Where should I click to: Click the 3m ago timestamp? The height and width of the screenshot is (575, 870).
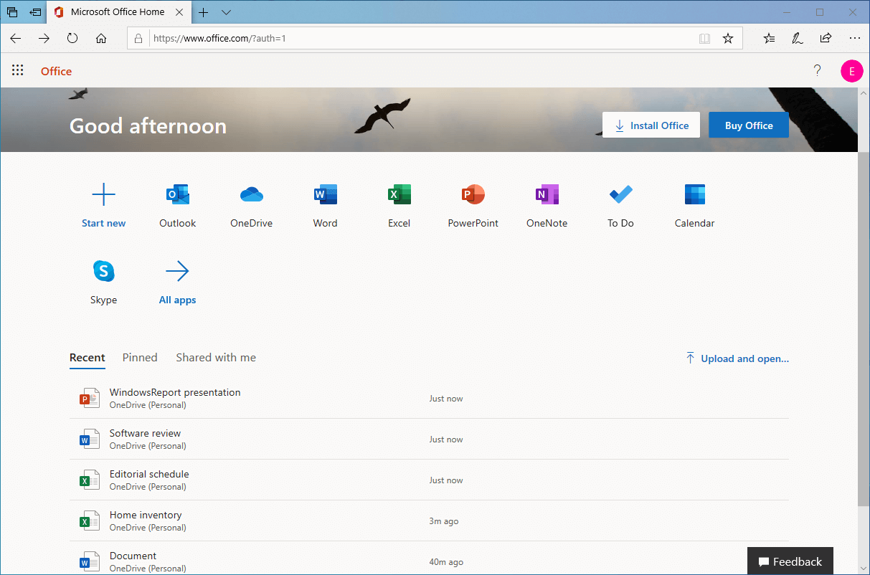coord(444,521)
